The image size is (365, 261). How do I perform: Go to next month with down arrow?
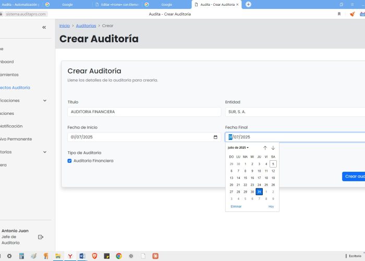(273, 148)
